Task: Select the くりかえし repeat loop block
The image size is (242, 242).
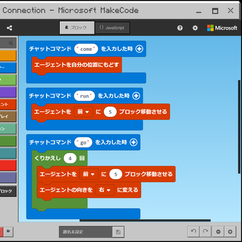Action: coord(47,158)
